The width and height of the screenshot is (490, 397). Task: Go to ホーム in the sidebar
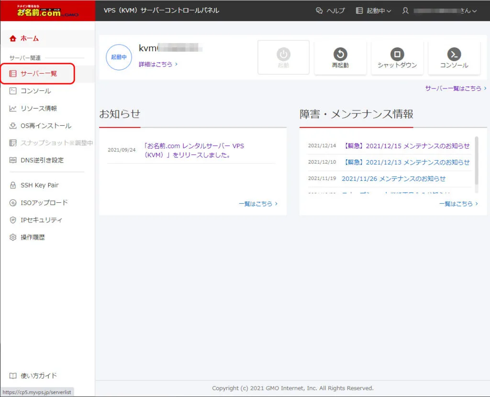[30, 38]
